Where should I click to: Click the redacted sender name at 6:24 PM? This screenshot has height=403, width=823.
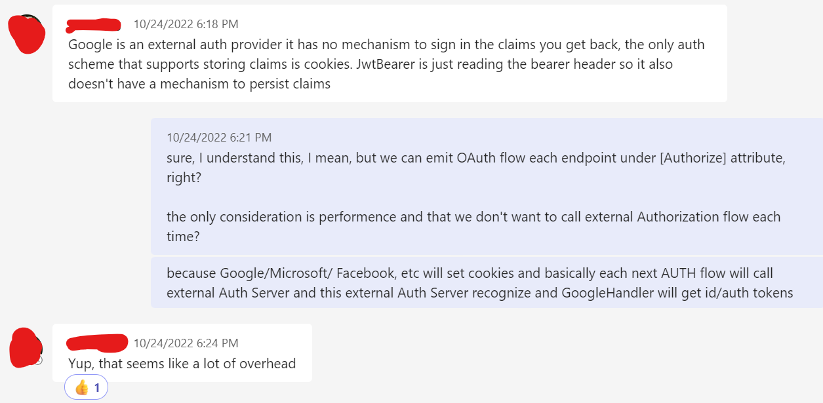[x=98, y=343]
